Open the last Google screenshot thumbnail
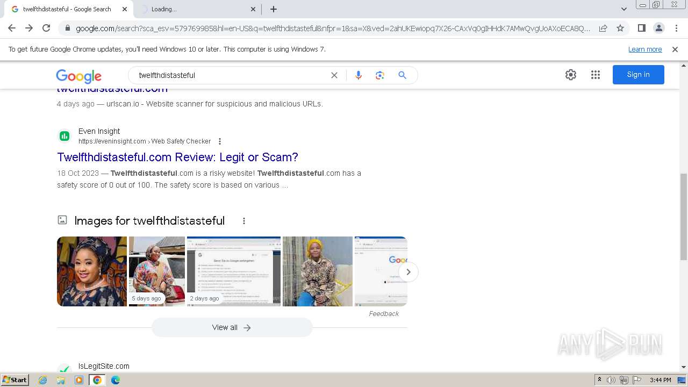The image size is (688, 387). click(381, 271)
